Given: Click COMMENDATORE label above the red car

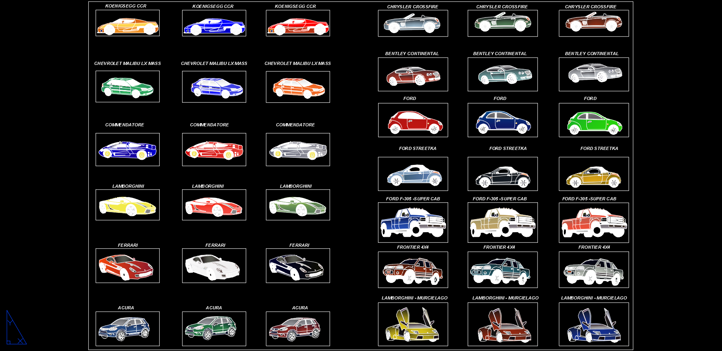Looking at the screenshot, I should pos(209,125).
